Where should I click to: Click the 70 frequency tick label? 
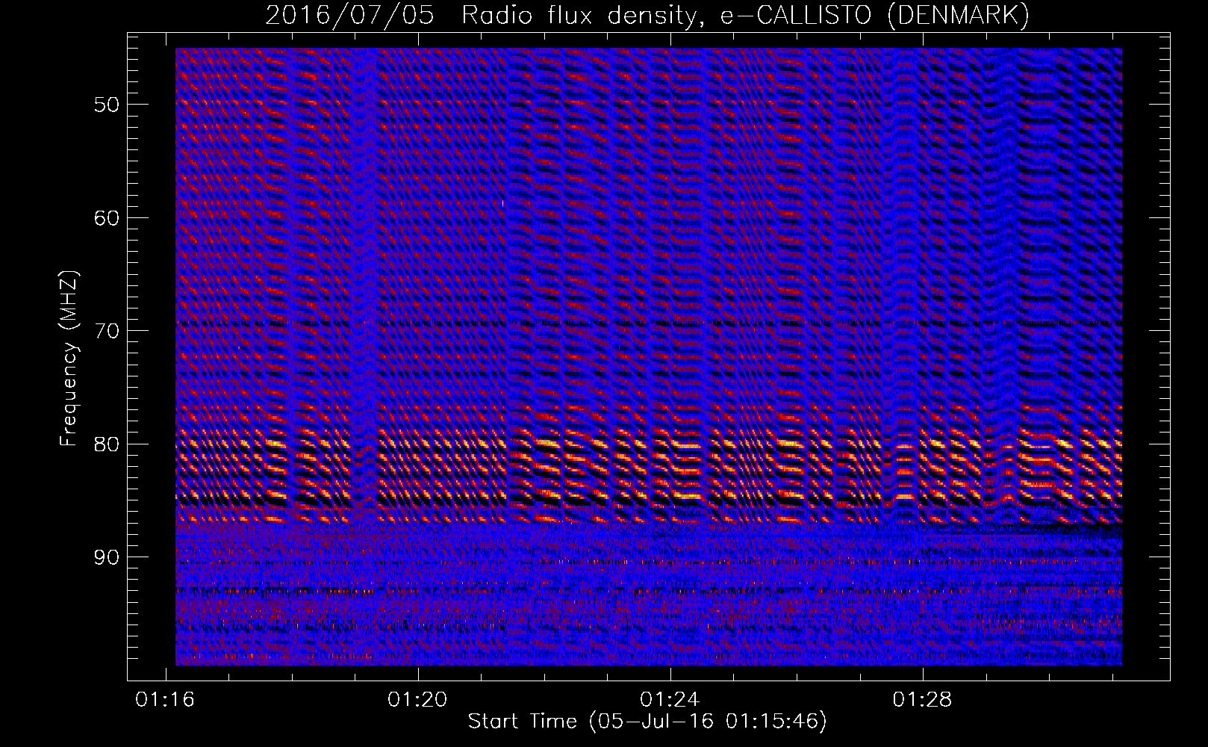(106, 331)
